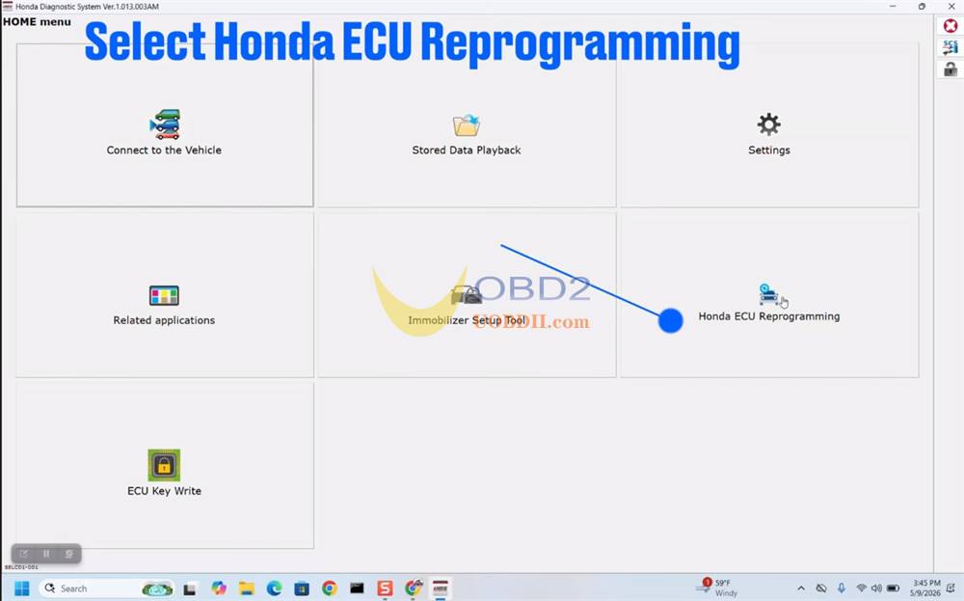
Task: Open File Explorer from the taskbar
Action: 247,588
